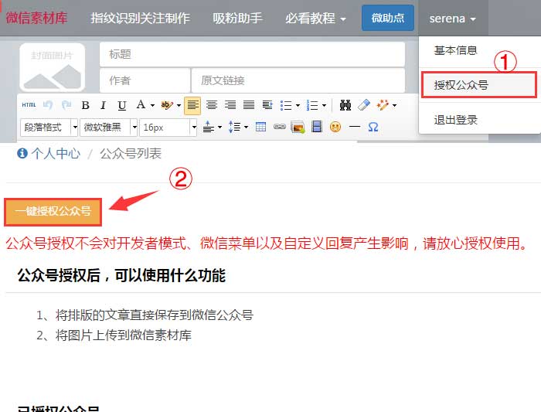Screen dimensions: 541x412
Task: Center align text
Action: (x=212, y=105)
